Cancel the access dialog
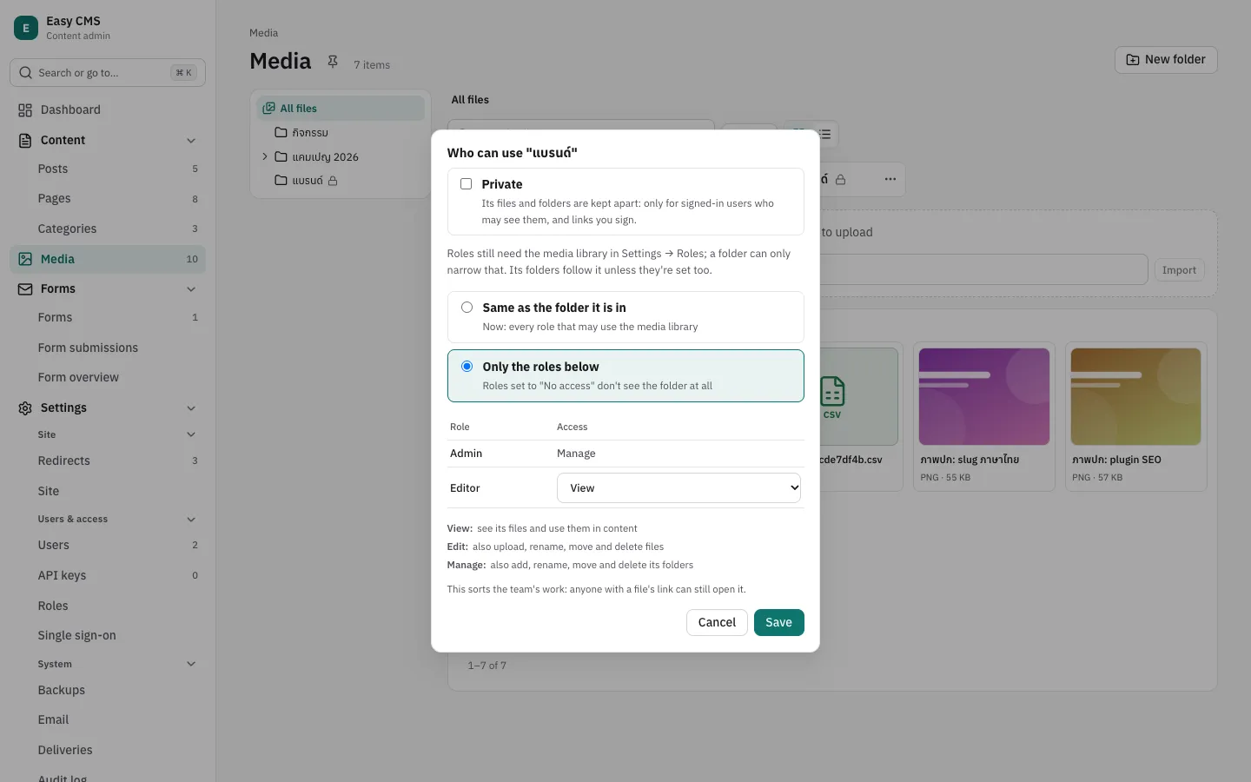Viewport: 1251px width, 782px height. (717, 622)
